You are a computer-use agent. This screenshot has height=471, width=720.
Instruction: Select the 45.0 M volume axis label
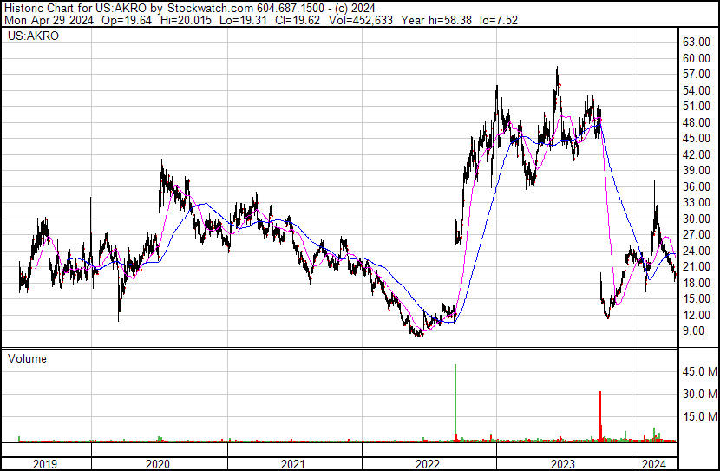coord(698,372)
